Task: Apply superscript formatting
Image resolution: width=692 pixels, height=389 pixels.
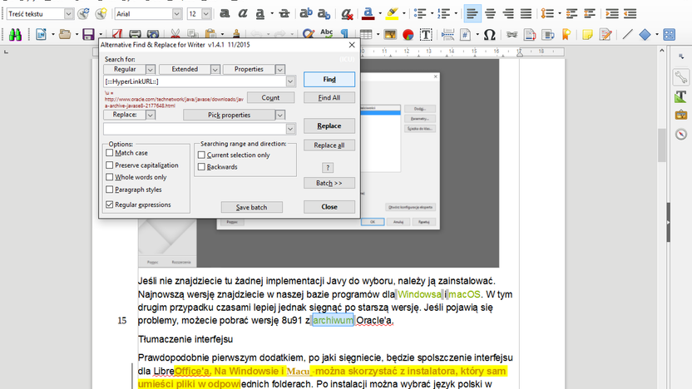Action: click(306, 13)
